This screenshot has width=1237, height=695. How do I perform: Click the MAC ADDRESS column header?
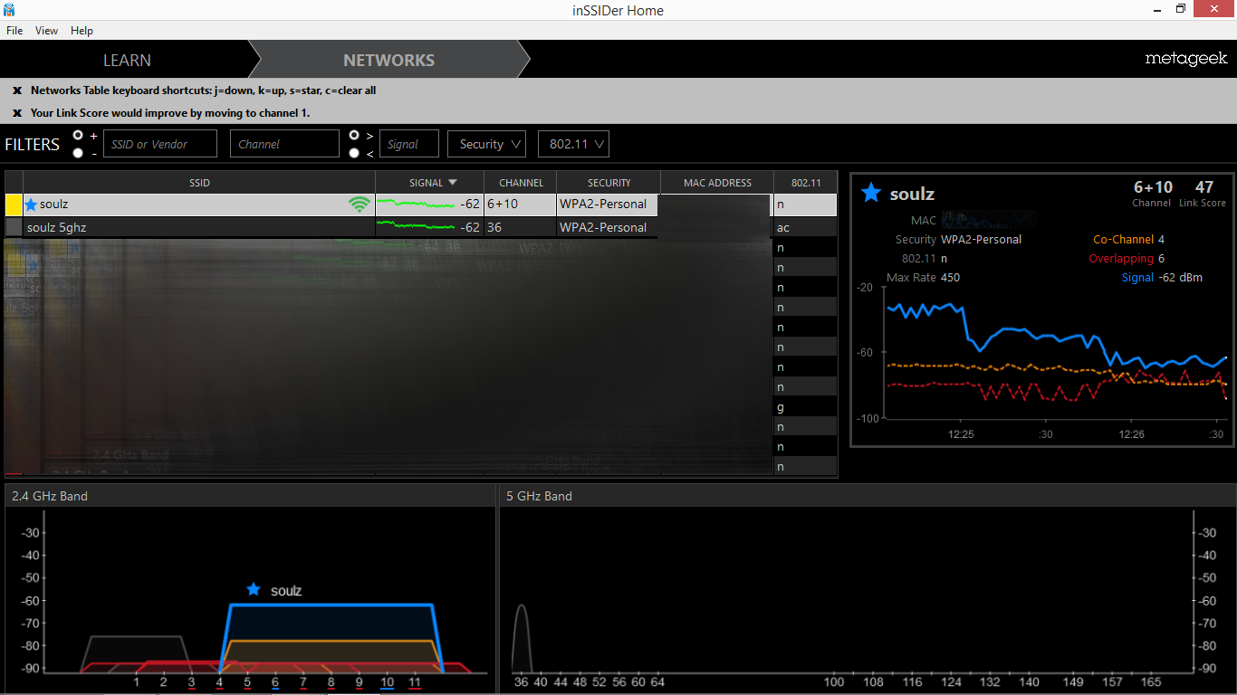click(x=717, y=182)
